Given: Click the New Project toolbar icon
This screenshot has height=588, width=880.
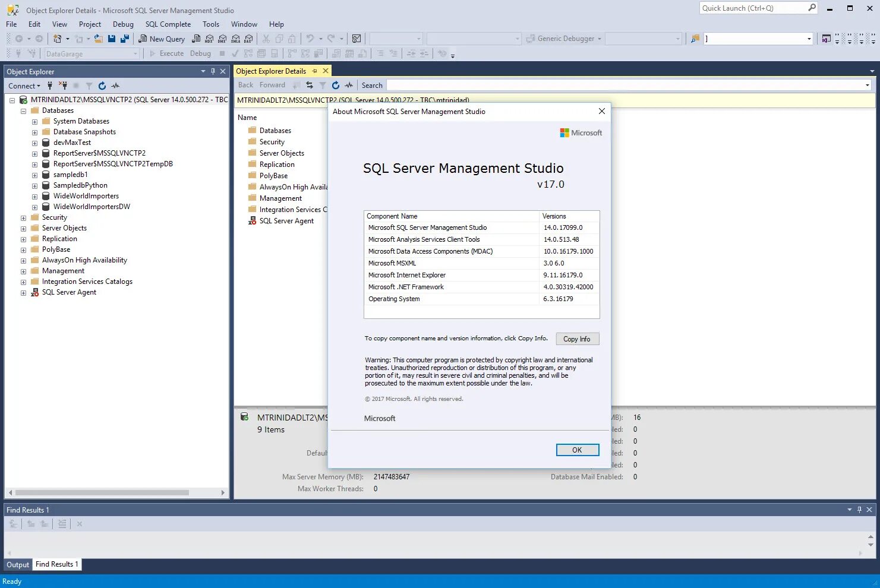Looking at the screenshot, I should [x=58, y=39].
